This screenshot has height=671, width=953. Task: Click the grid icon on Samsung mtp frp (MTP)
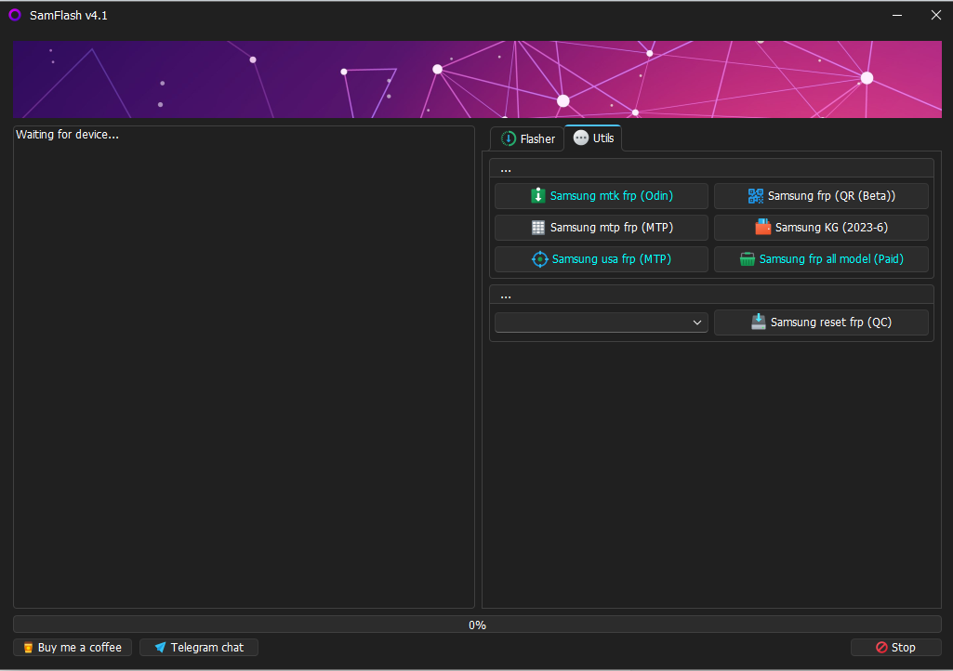pos(537,227)
